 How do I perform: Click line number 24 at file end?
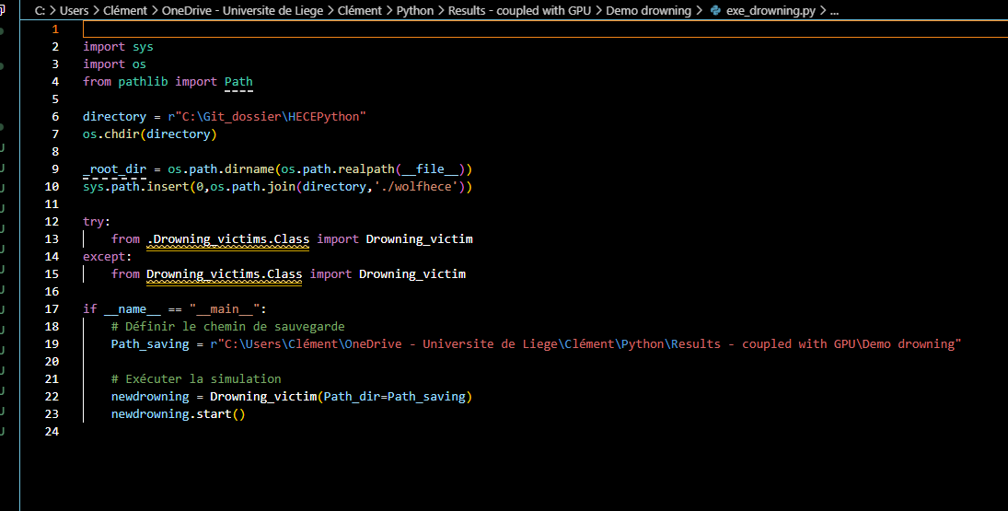click(x=51, y=432)
